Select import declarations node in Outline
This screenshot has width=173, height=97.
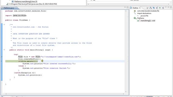(x=144, y=13)
